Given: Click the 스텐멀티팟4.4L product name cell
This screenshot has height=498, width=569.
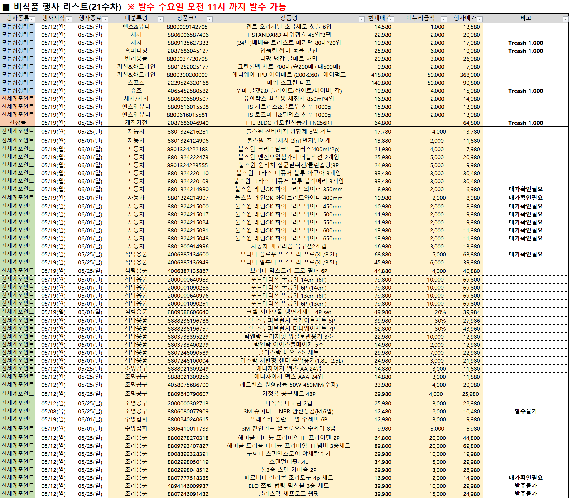Looking at the screenshot, I should [289, 462].
